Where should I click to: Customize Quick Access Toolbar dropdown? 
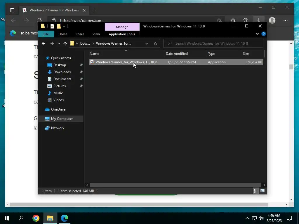(x=64, y=26)
